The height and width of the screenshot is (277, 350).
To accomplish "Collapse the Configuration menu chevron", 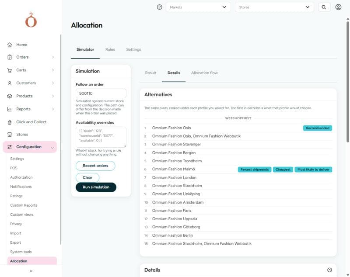I will tap(52, 148).
